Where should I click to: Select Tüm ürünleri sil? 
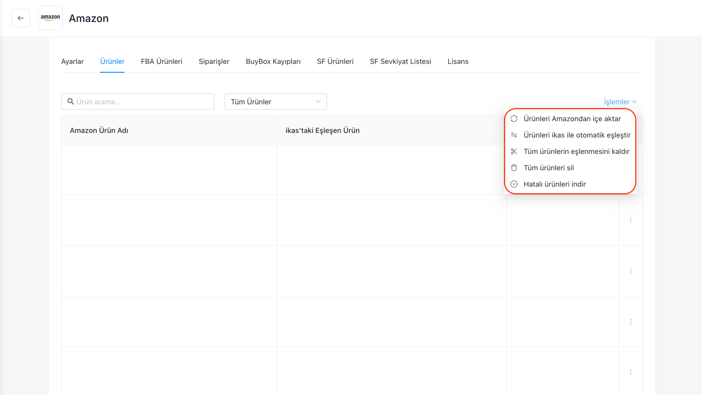[570, 168]
